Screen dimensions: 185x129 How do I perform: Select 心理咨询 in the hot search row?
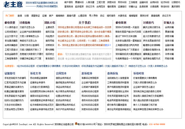[82, 16]
